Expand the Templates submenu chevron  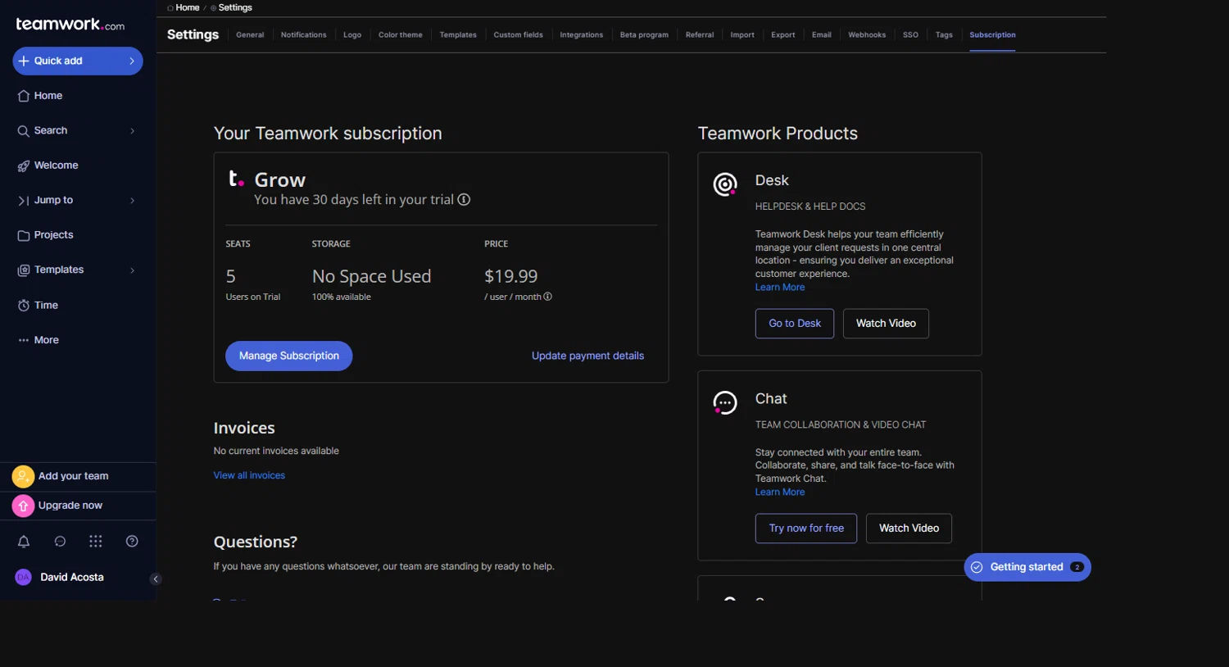click(132, 270)
